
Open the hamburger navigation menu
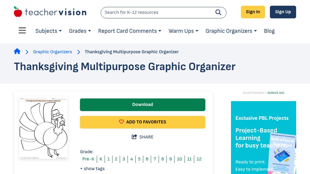pos(22,30)
